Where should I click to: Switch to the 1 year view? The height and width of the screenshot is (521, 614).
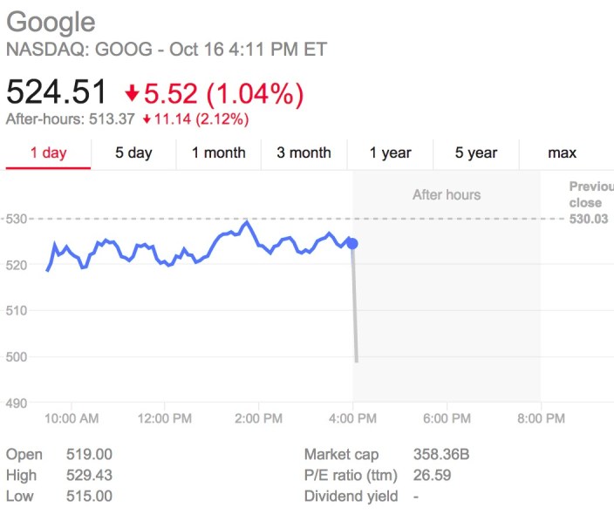(x=390, y=153)
